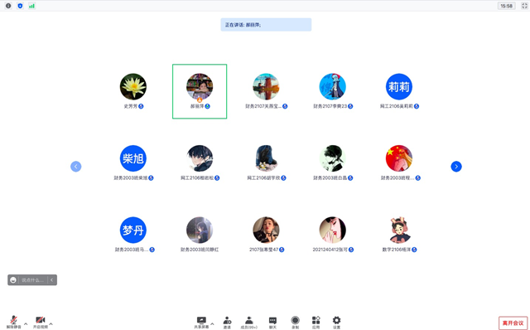530x330 pixels.
Task: Click mic status icon under lotus avatar
Action: point(141,106)
